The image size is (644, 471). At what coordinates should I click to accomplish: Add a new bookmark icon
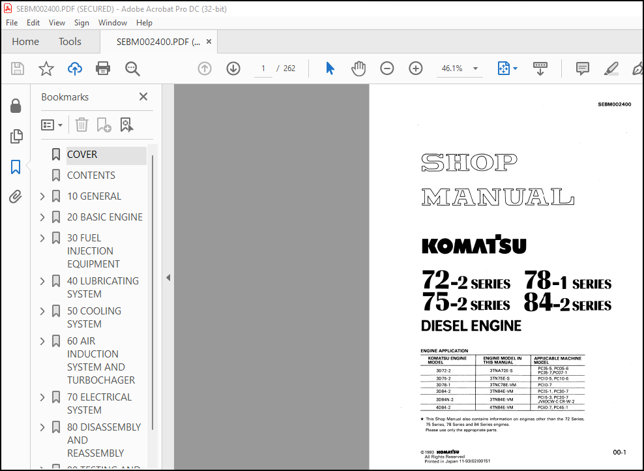(x=104, y=125)
